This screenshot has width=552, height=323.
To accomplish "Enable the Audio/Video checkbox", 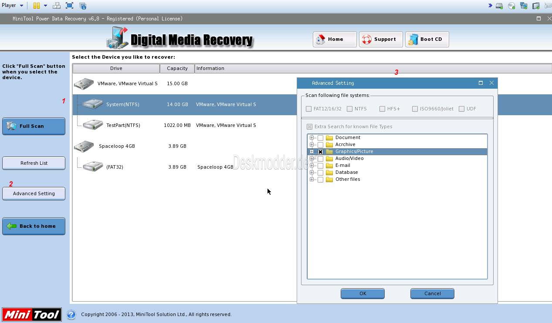I will (320, 159).
